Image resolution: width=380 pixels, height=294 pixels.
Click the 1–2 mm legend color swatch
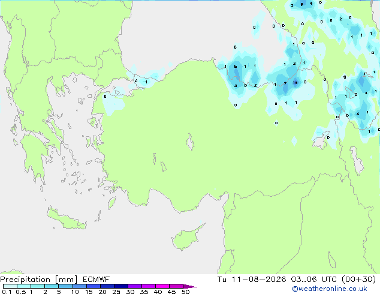pos(38,286)
